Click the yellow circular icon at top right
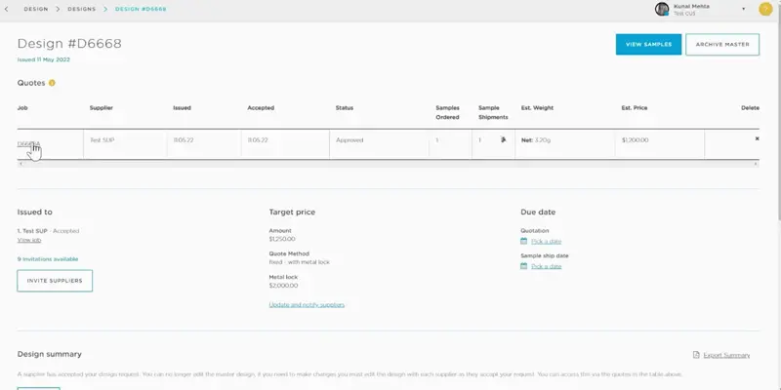The image size is (781, 390). pyautogui.click(x=764, y=10)
